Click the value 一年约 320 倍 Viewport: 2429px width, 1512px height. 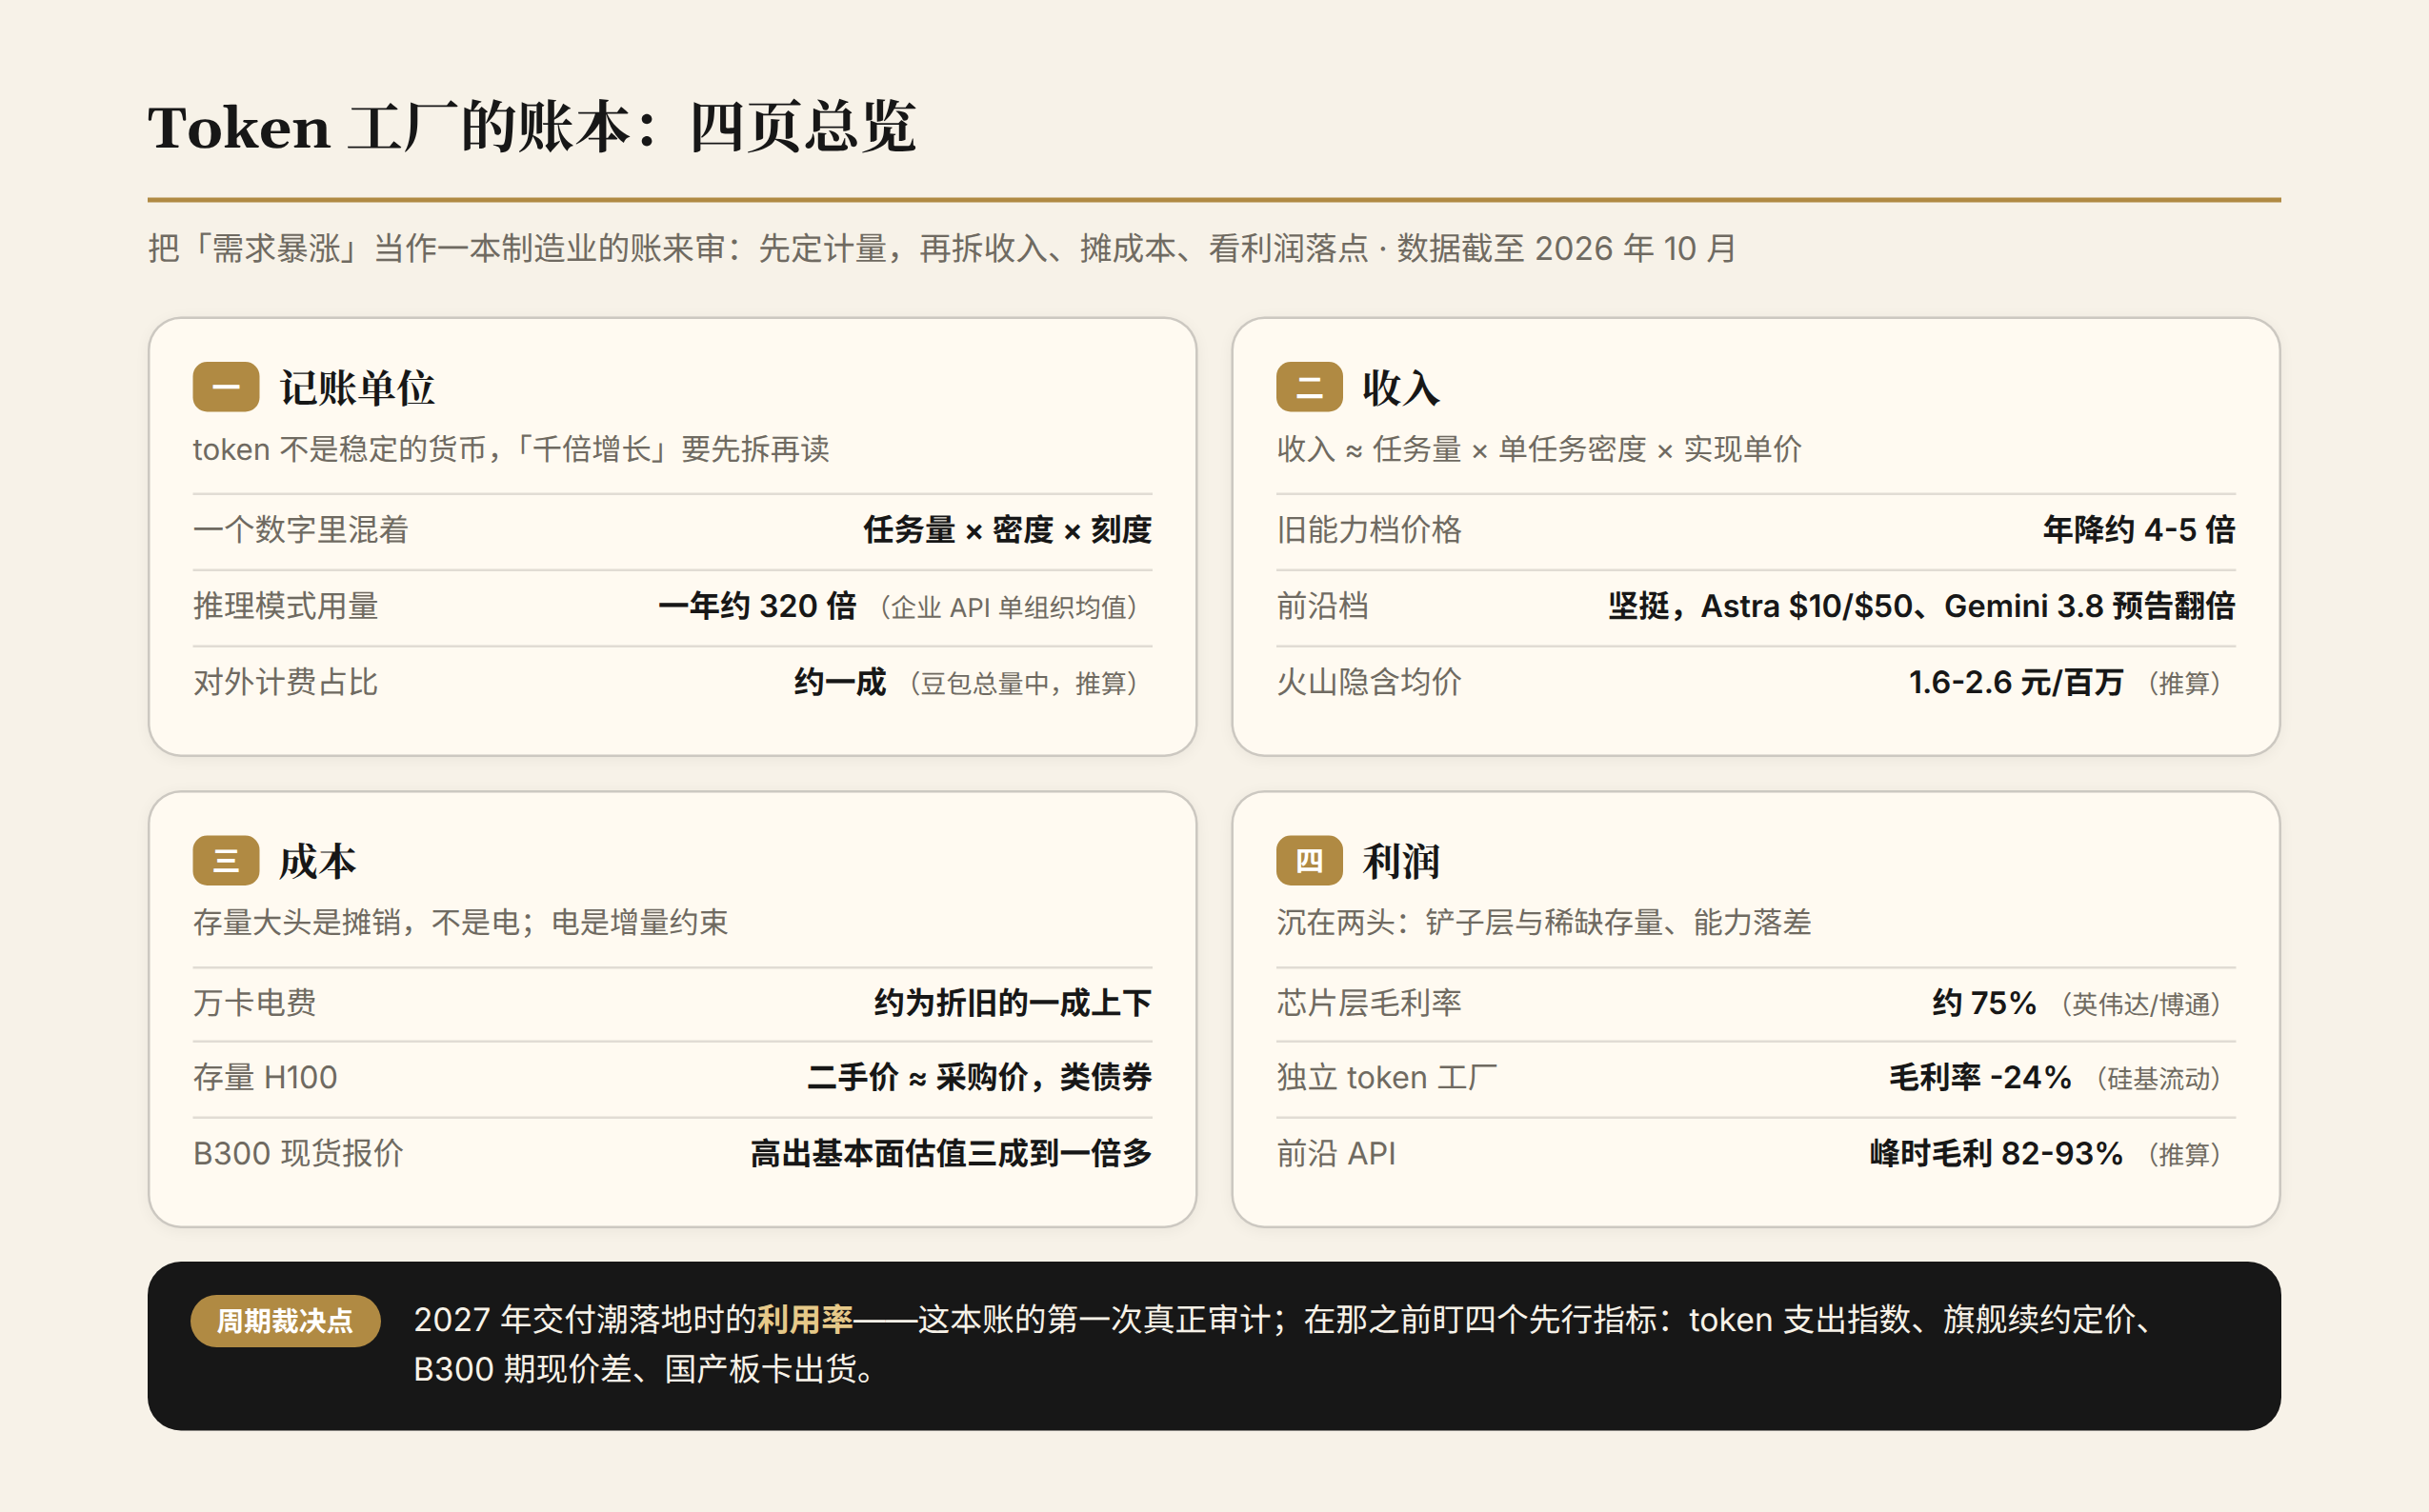pyautogui.click(x=757, y=606)
